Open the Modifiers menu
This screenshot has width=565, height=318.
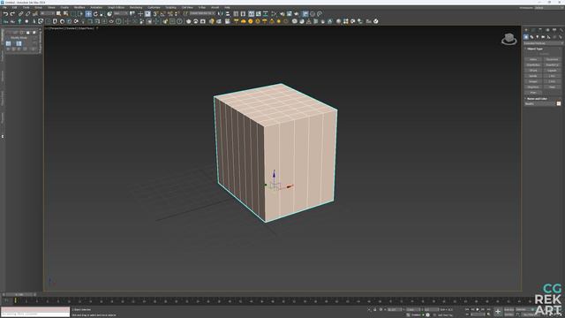coord(79,8)
